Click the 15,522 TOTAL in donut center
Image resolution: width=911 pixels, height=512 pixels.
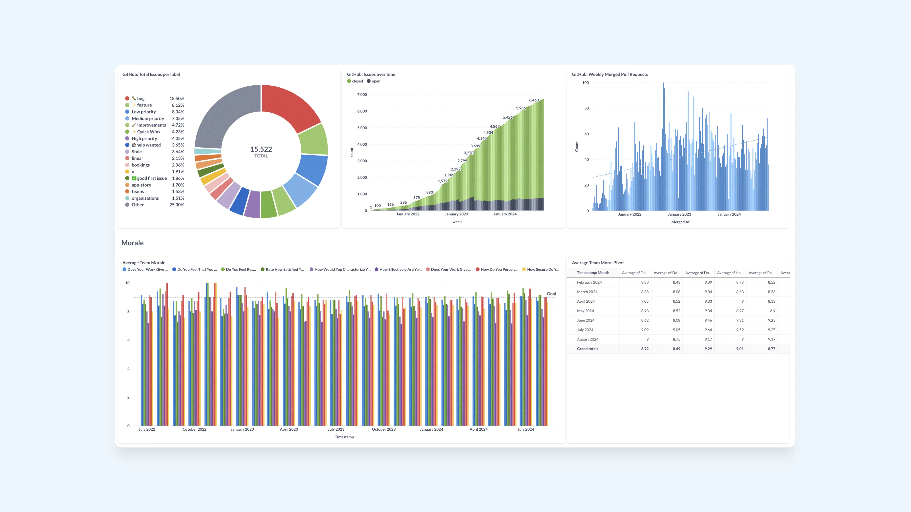[261, 152]
